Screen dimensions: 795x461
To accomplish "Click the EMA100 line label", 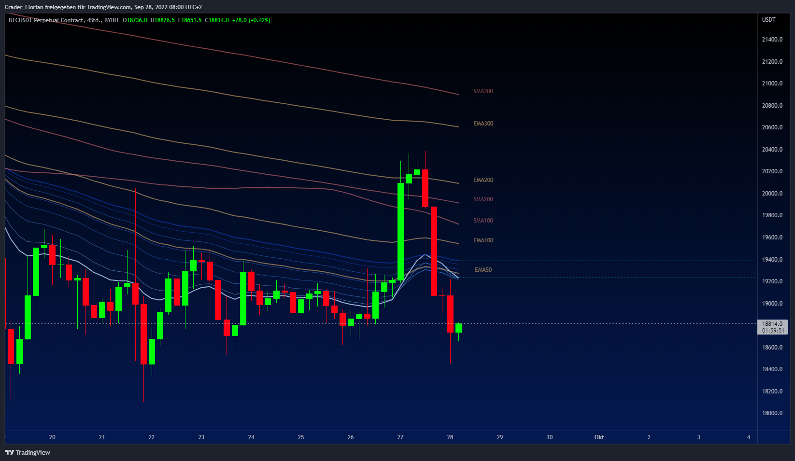I will click(483, 240).
